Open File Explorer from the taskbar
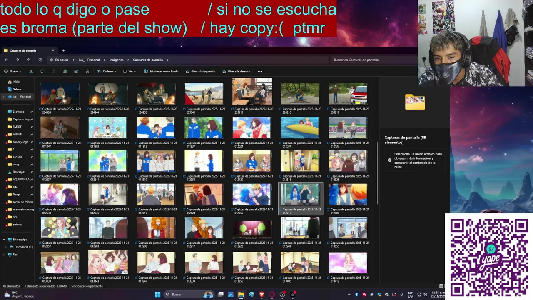 (241, 294)
